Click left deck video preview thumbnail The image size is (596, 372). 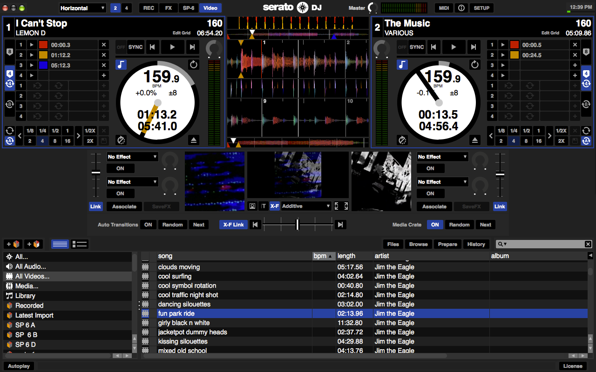(x=215, y=181)
